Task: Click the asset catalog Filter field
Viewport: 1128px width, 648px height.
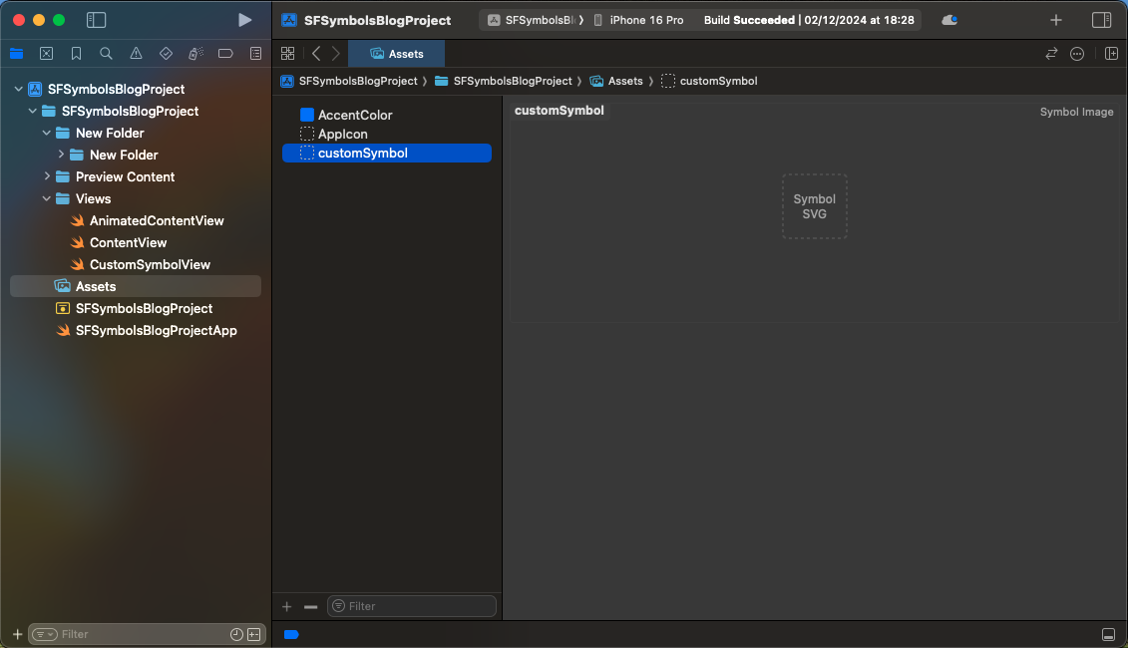Action: click(x=412, y=606)
